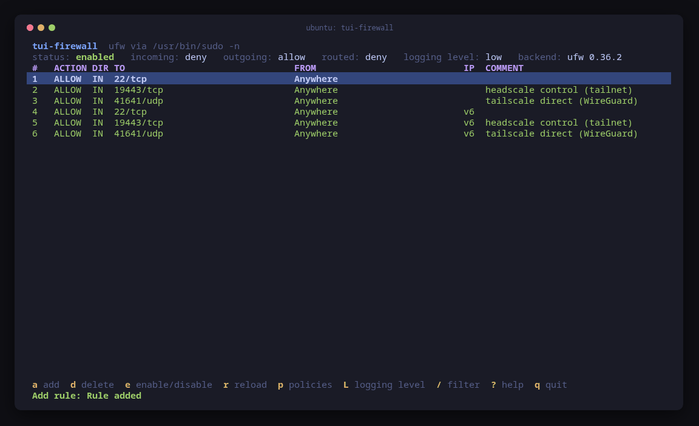Click the 'r reload' shortcut hint
Viewport: 699px width, 426px height.
click(245, 385)
